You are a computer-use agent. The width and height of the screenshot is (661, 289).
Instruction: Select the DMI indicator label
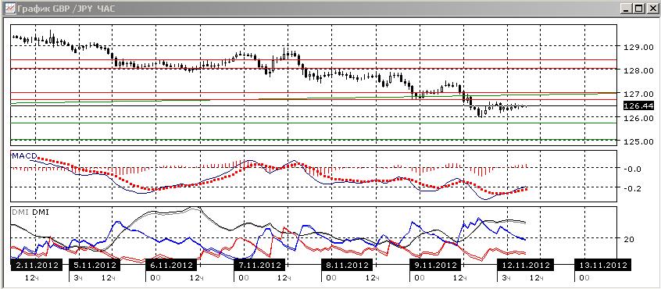30,212
